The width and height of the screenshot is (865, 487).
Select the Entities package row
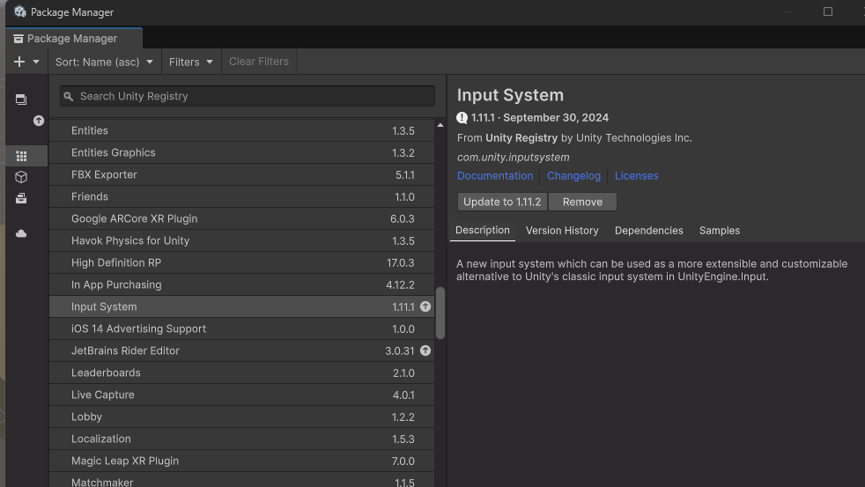(x=241, y=130)
